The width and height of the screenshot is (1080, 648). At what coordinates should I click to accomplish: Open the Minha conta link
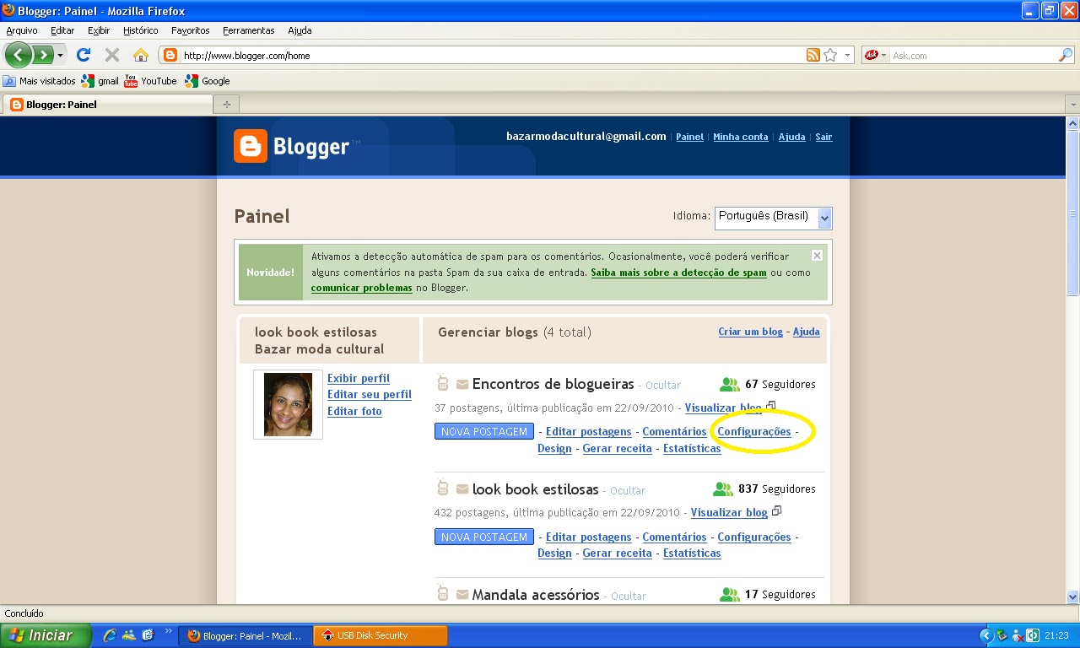(741, 137)
